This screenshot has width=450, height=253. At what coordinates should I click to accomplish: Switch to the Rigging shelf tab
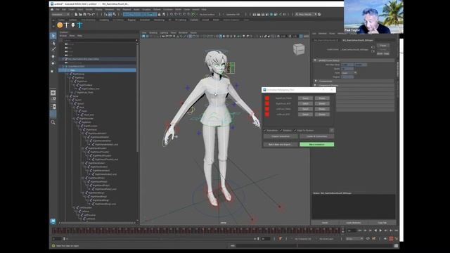tap(131, 20)
